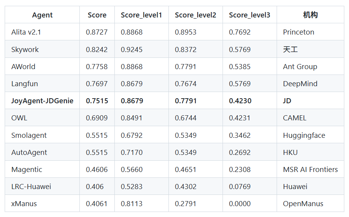The image size is (349, 217).
Task: Click Smolagent level1 score 0.6792
Action: (142, 135)
